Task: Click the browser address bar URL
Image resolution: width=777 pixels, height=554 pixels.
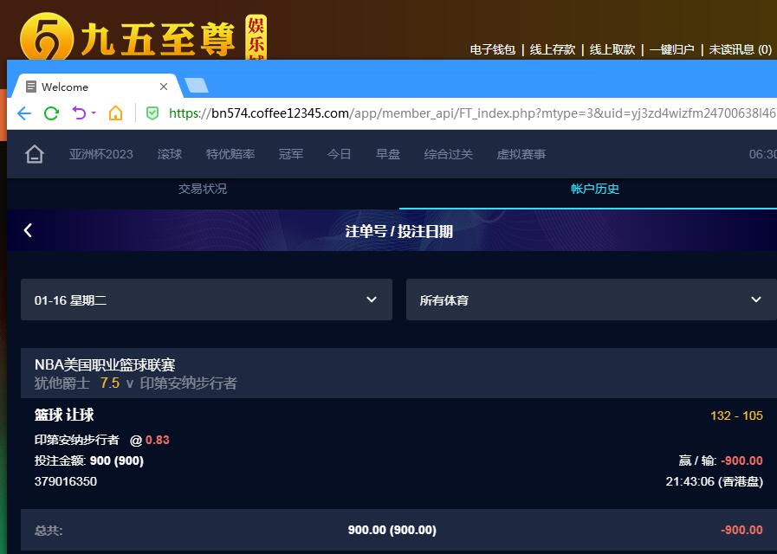Action: (x=472, y=113)
